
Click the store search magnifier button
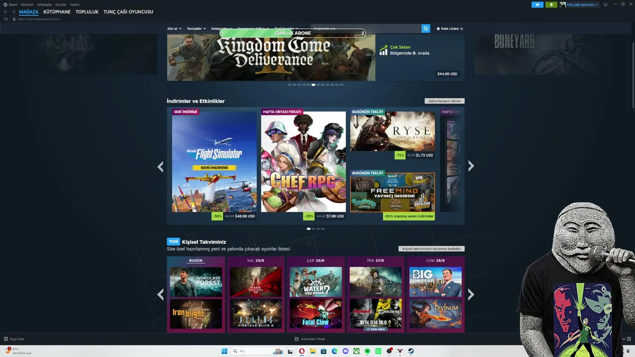[x=426, y=29]
